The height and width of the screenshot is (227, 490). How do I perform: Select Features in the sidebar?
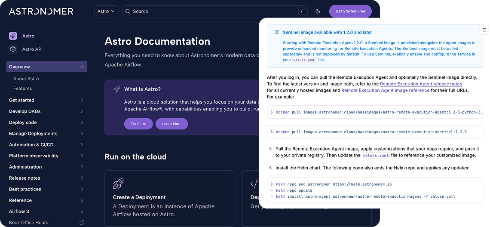tap(23, 89)
